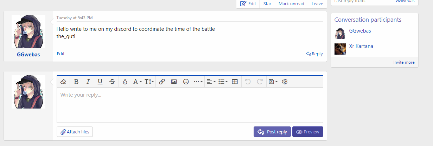Insert a table into the reply
The width and height of the screenshot is (433, 146).
click(x=235, y=82)
